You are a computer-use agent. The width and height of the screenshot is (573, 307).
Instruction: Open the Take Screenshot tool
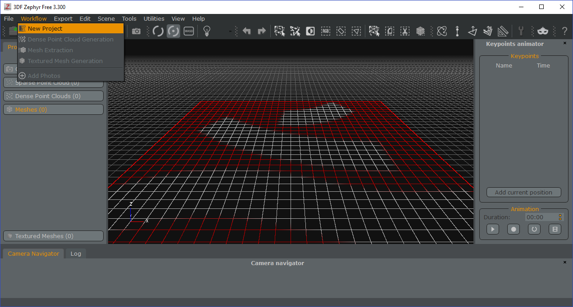[x=136, y=31]
